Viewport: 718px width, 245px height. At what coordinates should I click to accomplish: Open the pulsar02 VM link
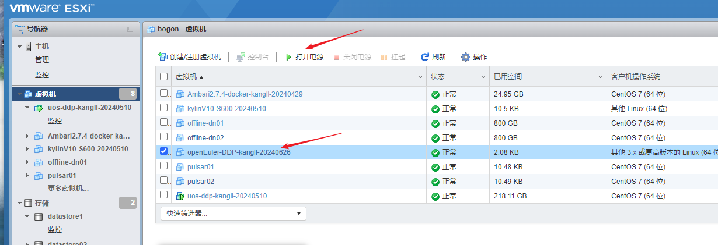click(x=201, y=182)
